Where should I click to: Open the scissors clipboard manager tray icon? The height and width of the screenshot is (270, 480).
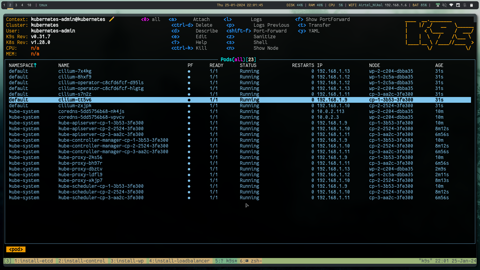point(438,5)
